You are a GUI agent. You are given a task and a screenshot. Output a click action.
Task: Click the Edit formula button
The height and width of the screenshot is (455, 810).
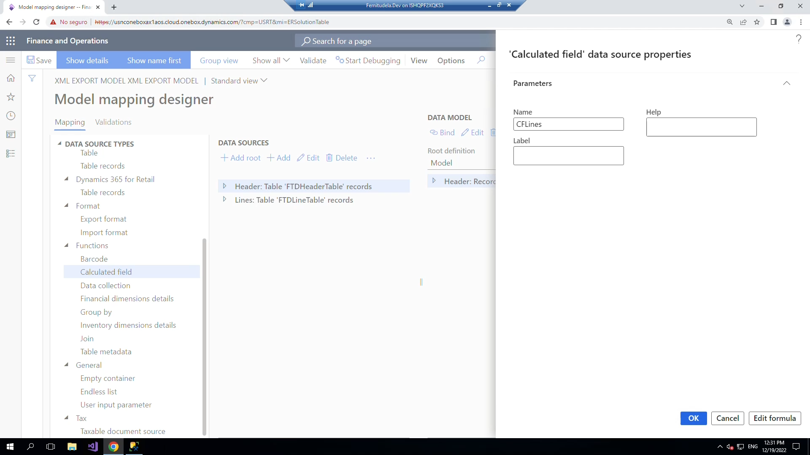tap(775, 418)
